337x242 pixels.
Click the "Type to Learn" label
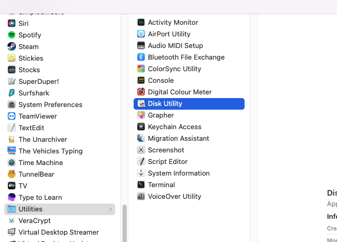coord(40,197)
